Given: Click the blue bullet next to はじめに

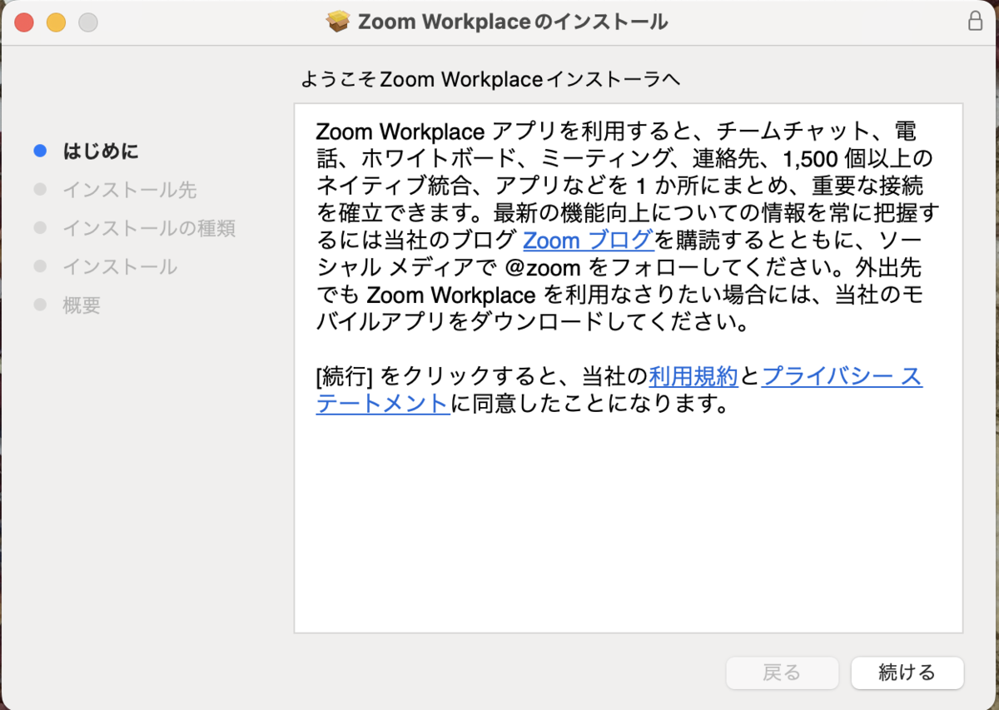Looking at the screenshot, I should point(40,151).
